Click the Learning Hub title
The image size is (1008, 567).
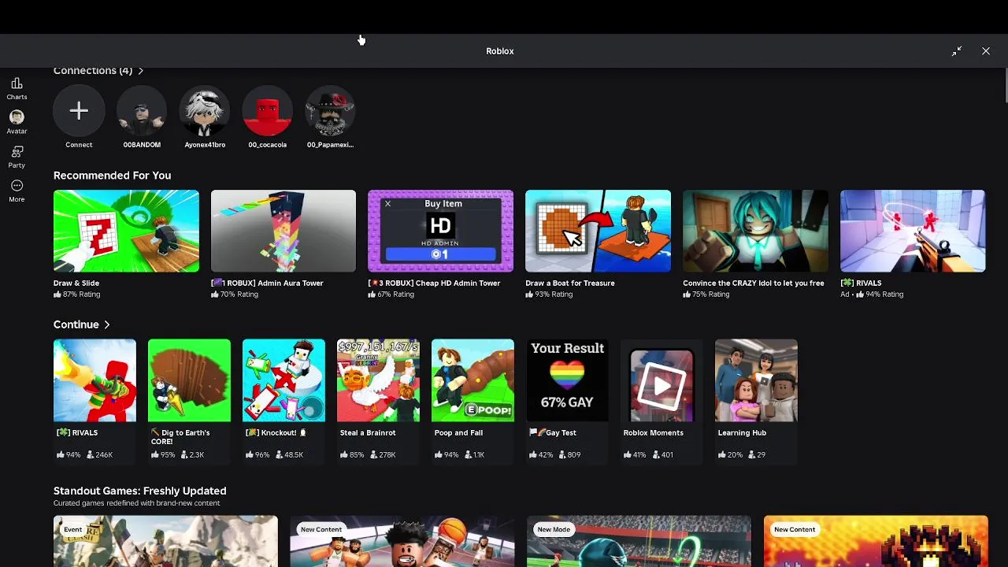pos(742,432)
